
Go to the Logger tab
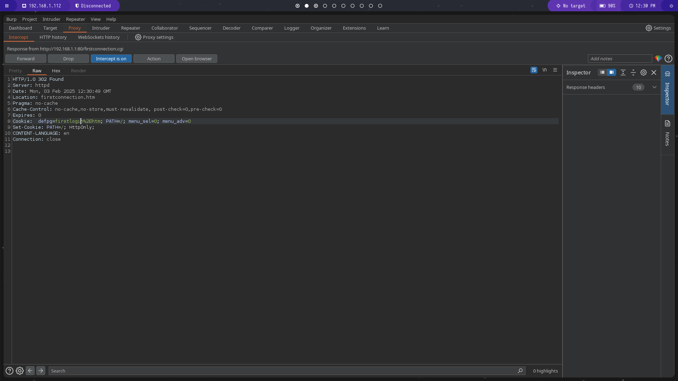coord(292,28)
